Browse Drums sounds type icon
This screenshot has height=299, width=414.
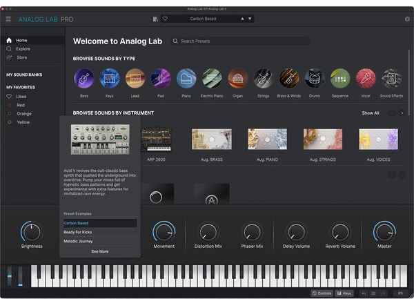pyautogui.click(x=315, y=78)
